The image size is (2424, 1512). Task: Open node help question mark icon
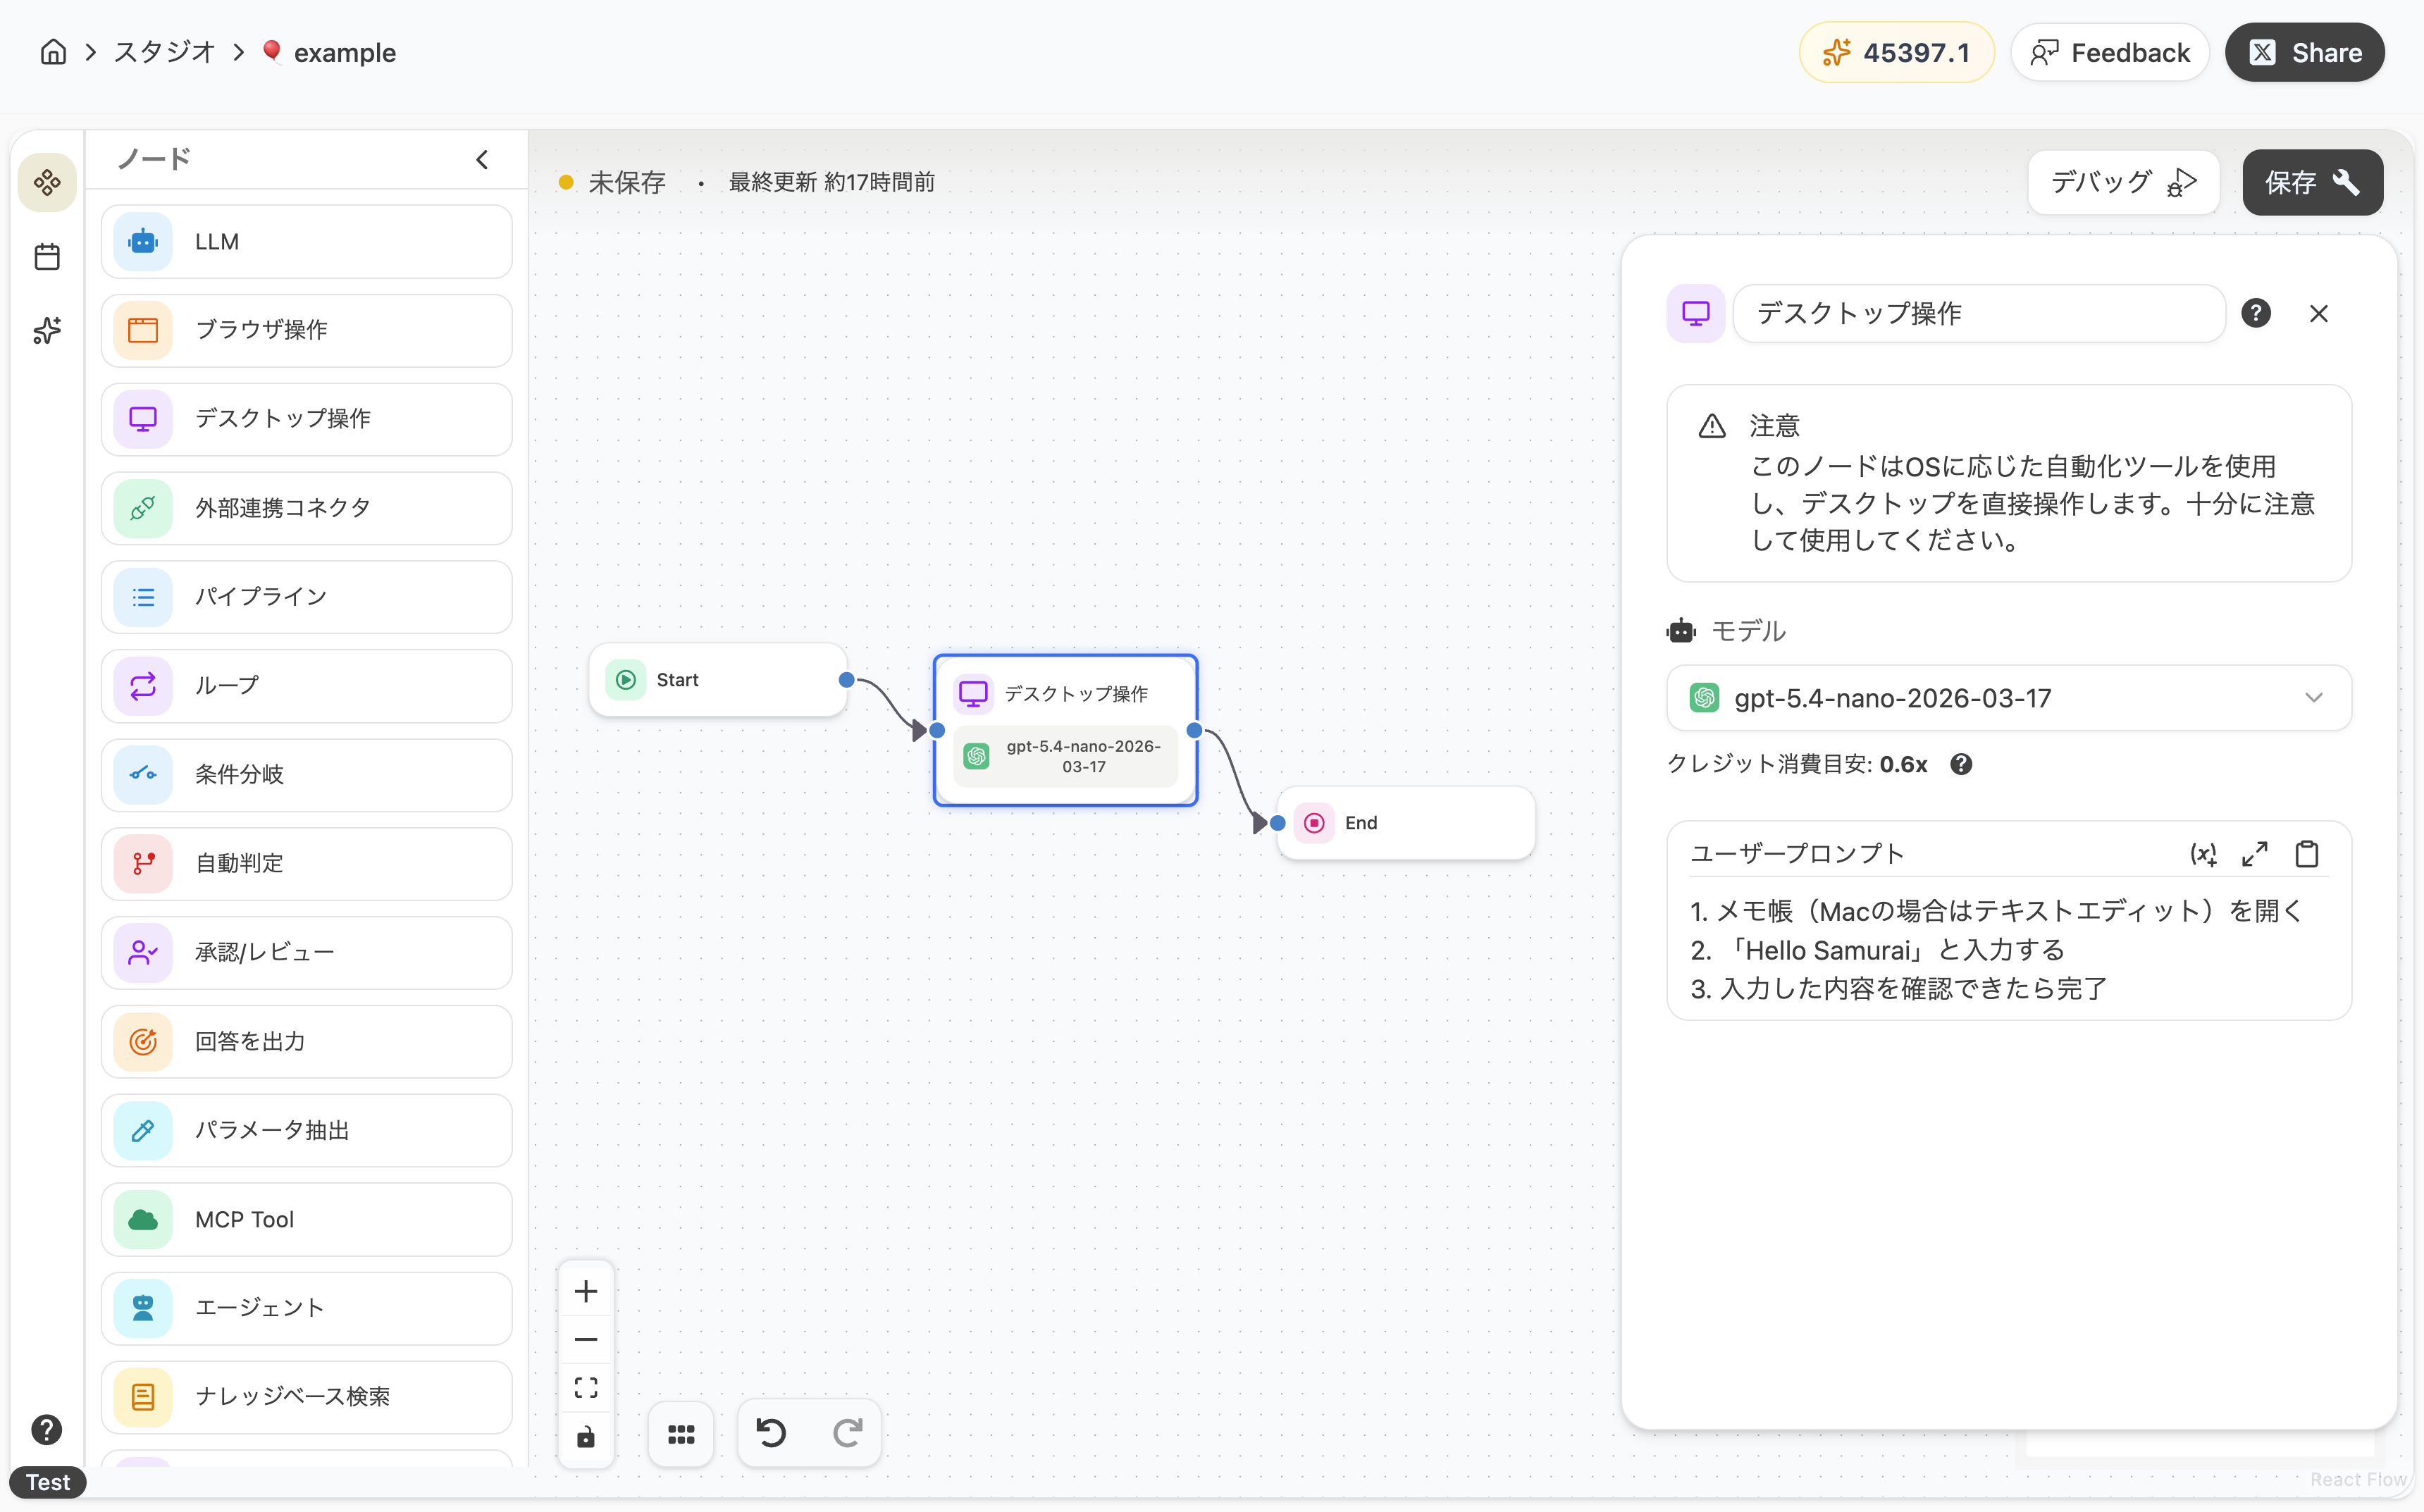2256,314
